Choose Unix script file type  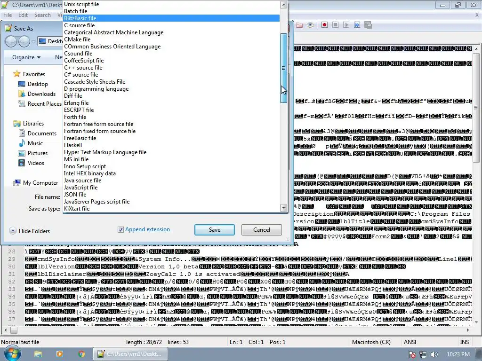[171, 4]
